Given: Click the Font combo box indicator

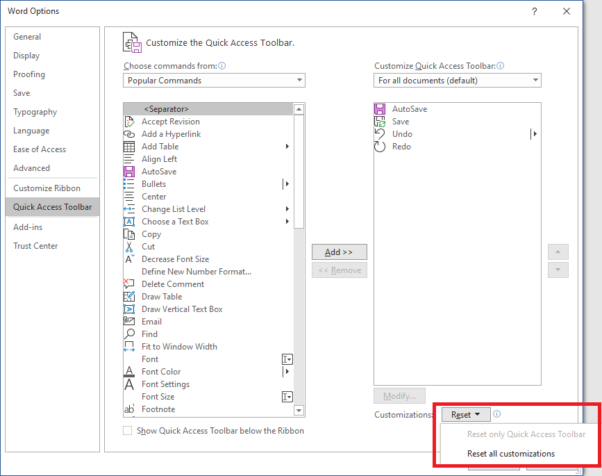Looking at the screenshot, I should point(287,359).
